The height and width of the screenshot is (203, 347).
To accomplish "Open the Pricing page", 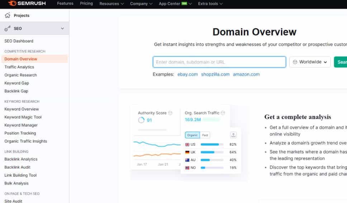I will (86, 3).
